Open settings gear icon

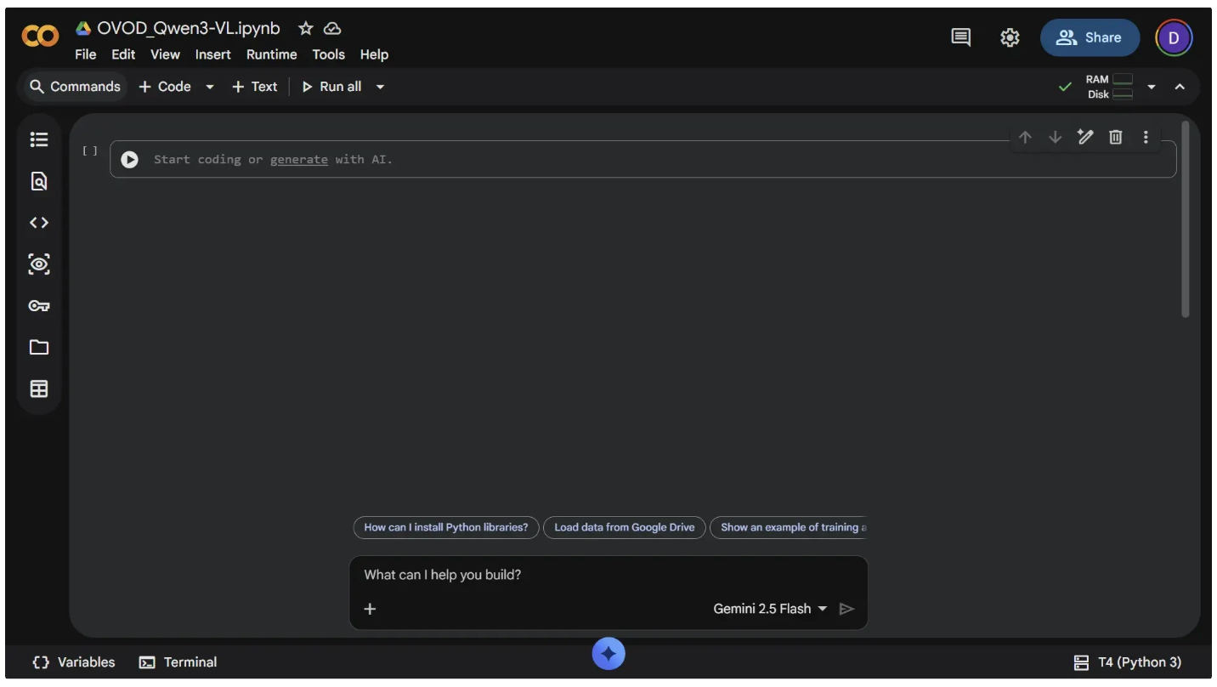[1010, 37]
